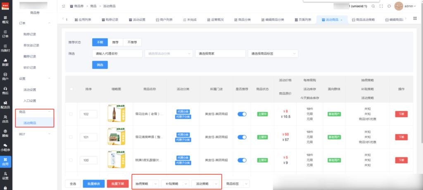The width and height of the screenshot is (423, 190).
Task: Open 券发放记录 in side menu
Action: click(31, 45)
